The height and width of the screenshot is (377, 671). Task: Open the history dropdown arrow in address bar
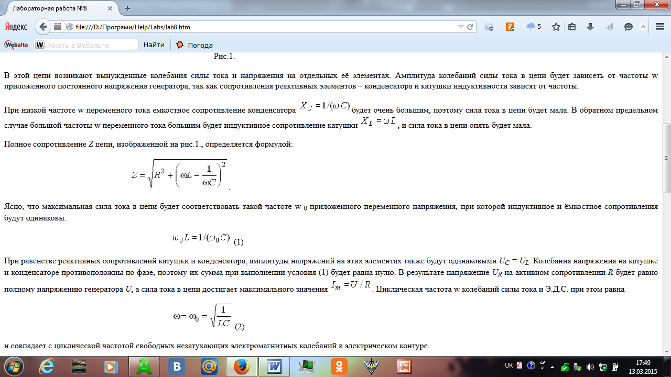461,27
